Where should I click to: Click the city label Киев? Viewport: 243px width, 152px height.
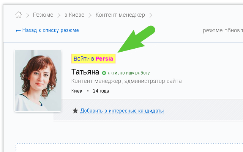pos(77,91)
